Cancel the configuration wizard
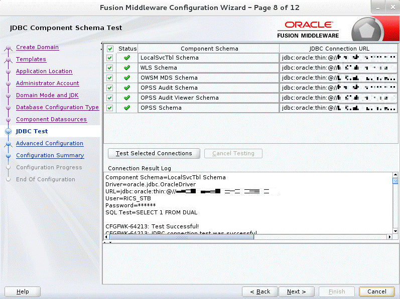This screenshot has width=400, height=299. coord(377,291)
